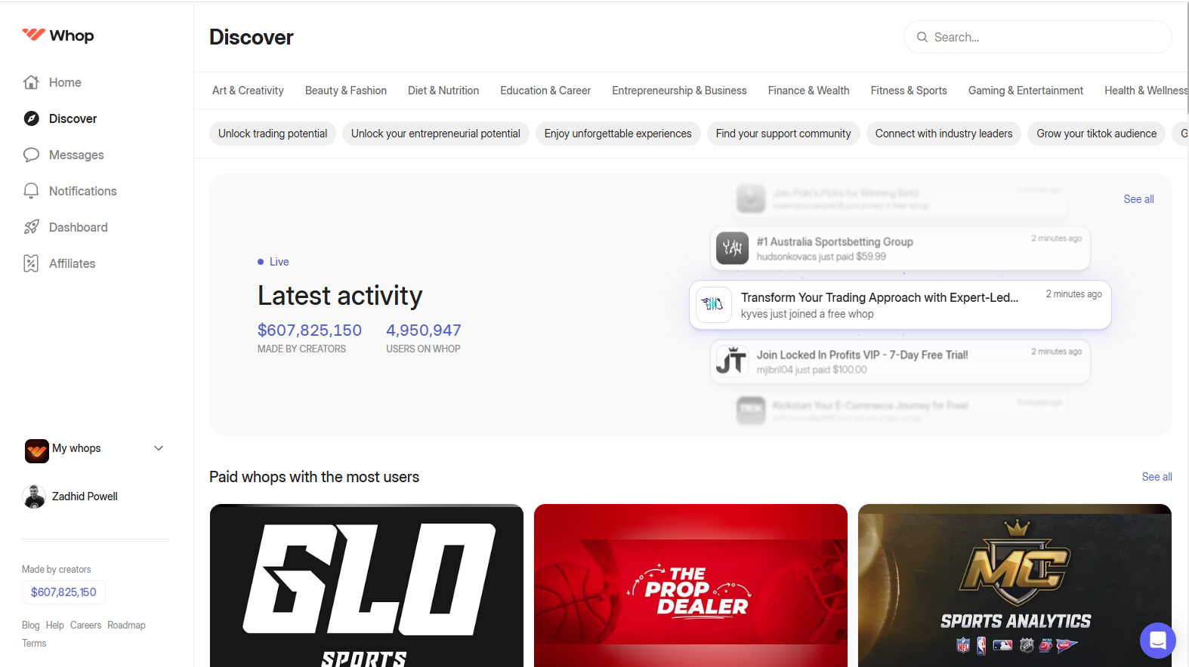Click the Live indicator label
1189x667 pixels.
pos(279,262)
